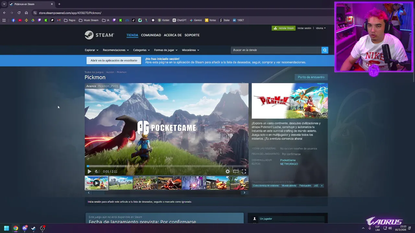Click the browser back arrow
Image resolution: width=415 pixels, height=233 pixels.
pos(4,13)
